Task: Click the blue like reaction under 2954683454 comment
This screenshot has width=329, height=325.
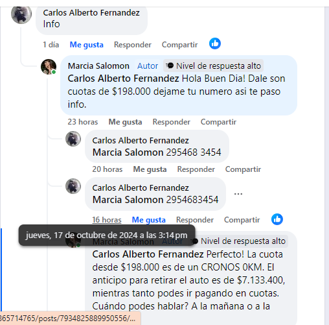Action: click(x=277, y=219)
